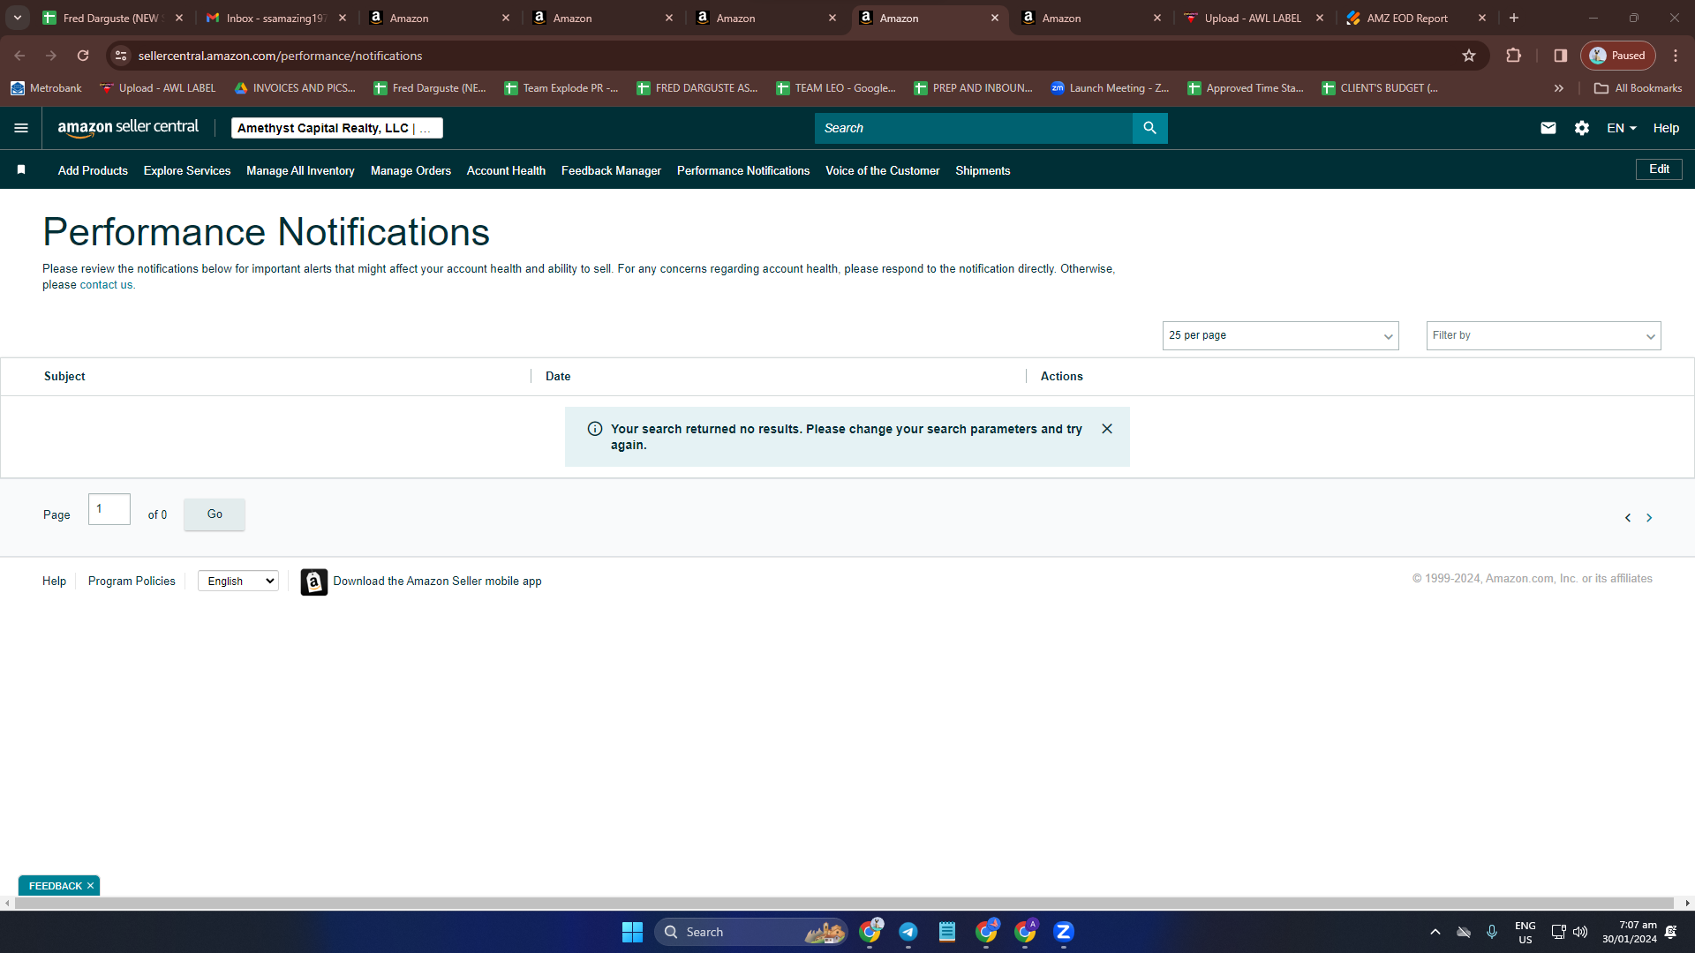Open the Notepad taskbar icon
The width and height of the screenshot is (1695, 953).
coord(946,932)
